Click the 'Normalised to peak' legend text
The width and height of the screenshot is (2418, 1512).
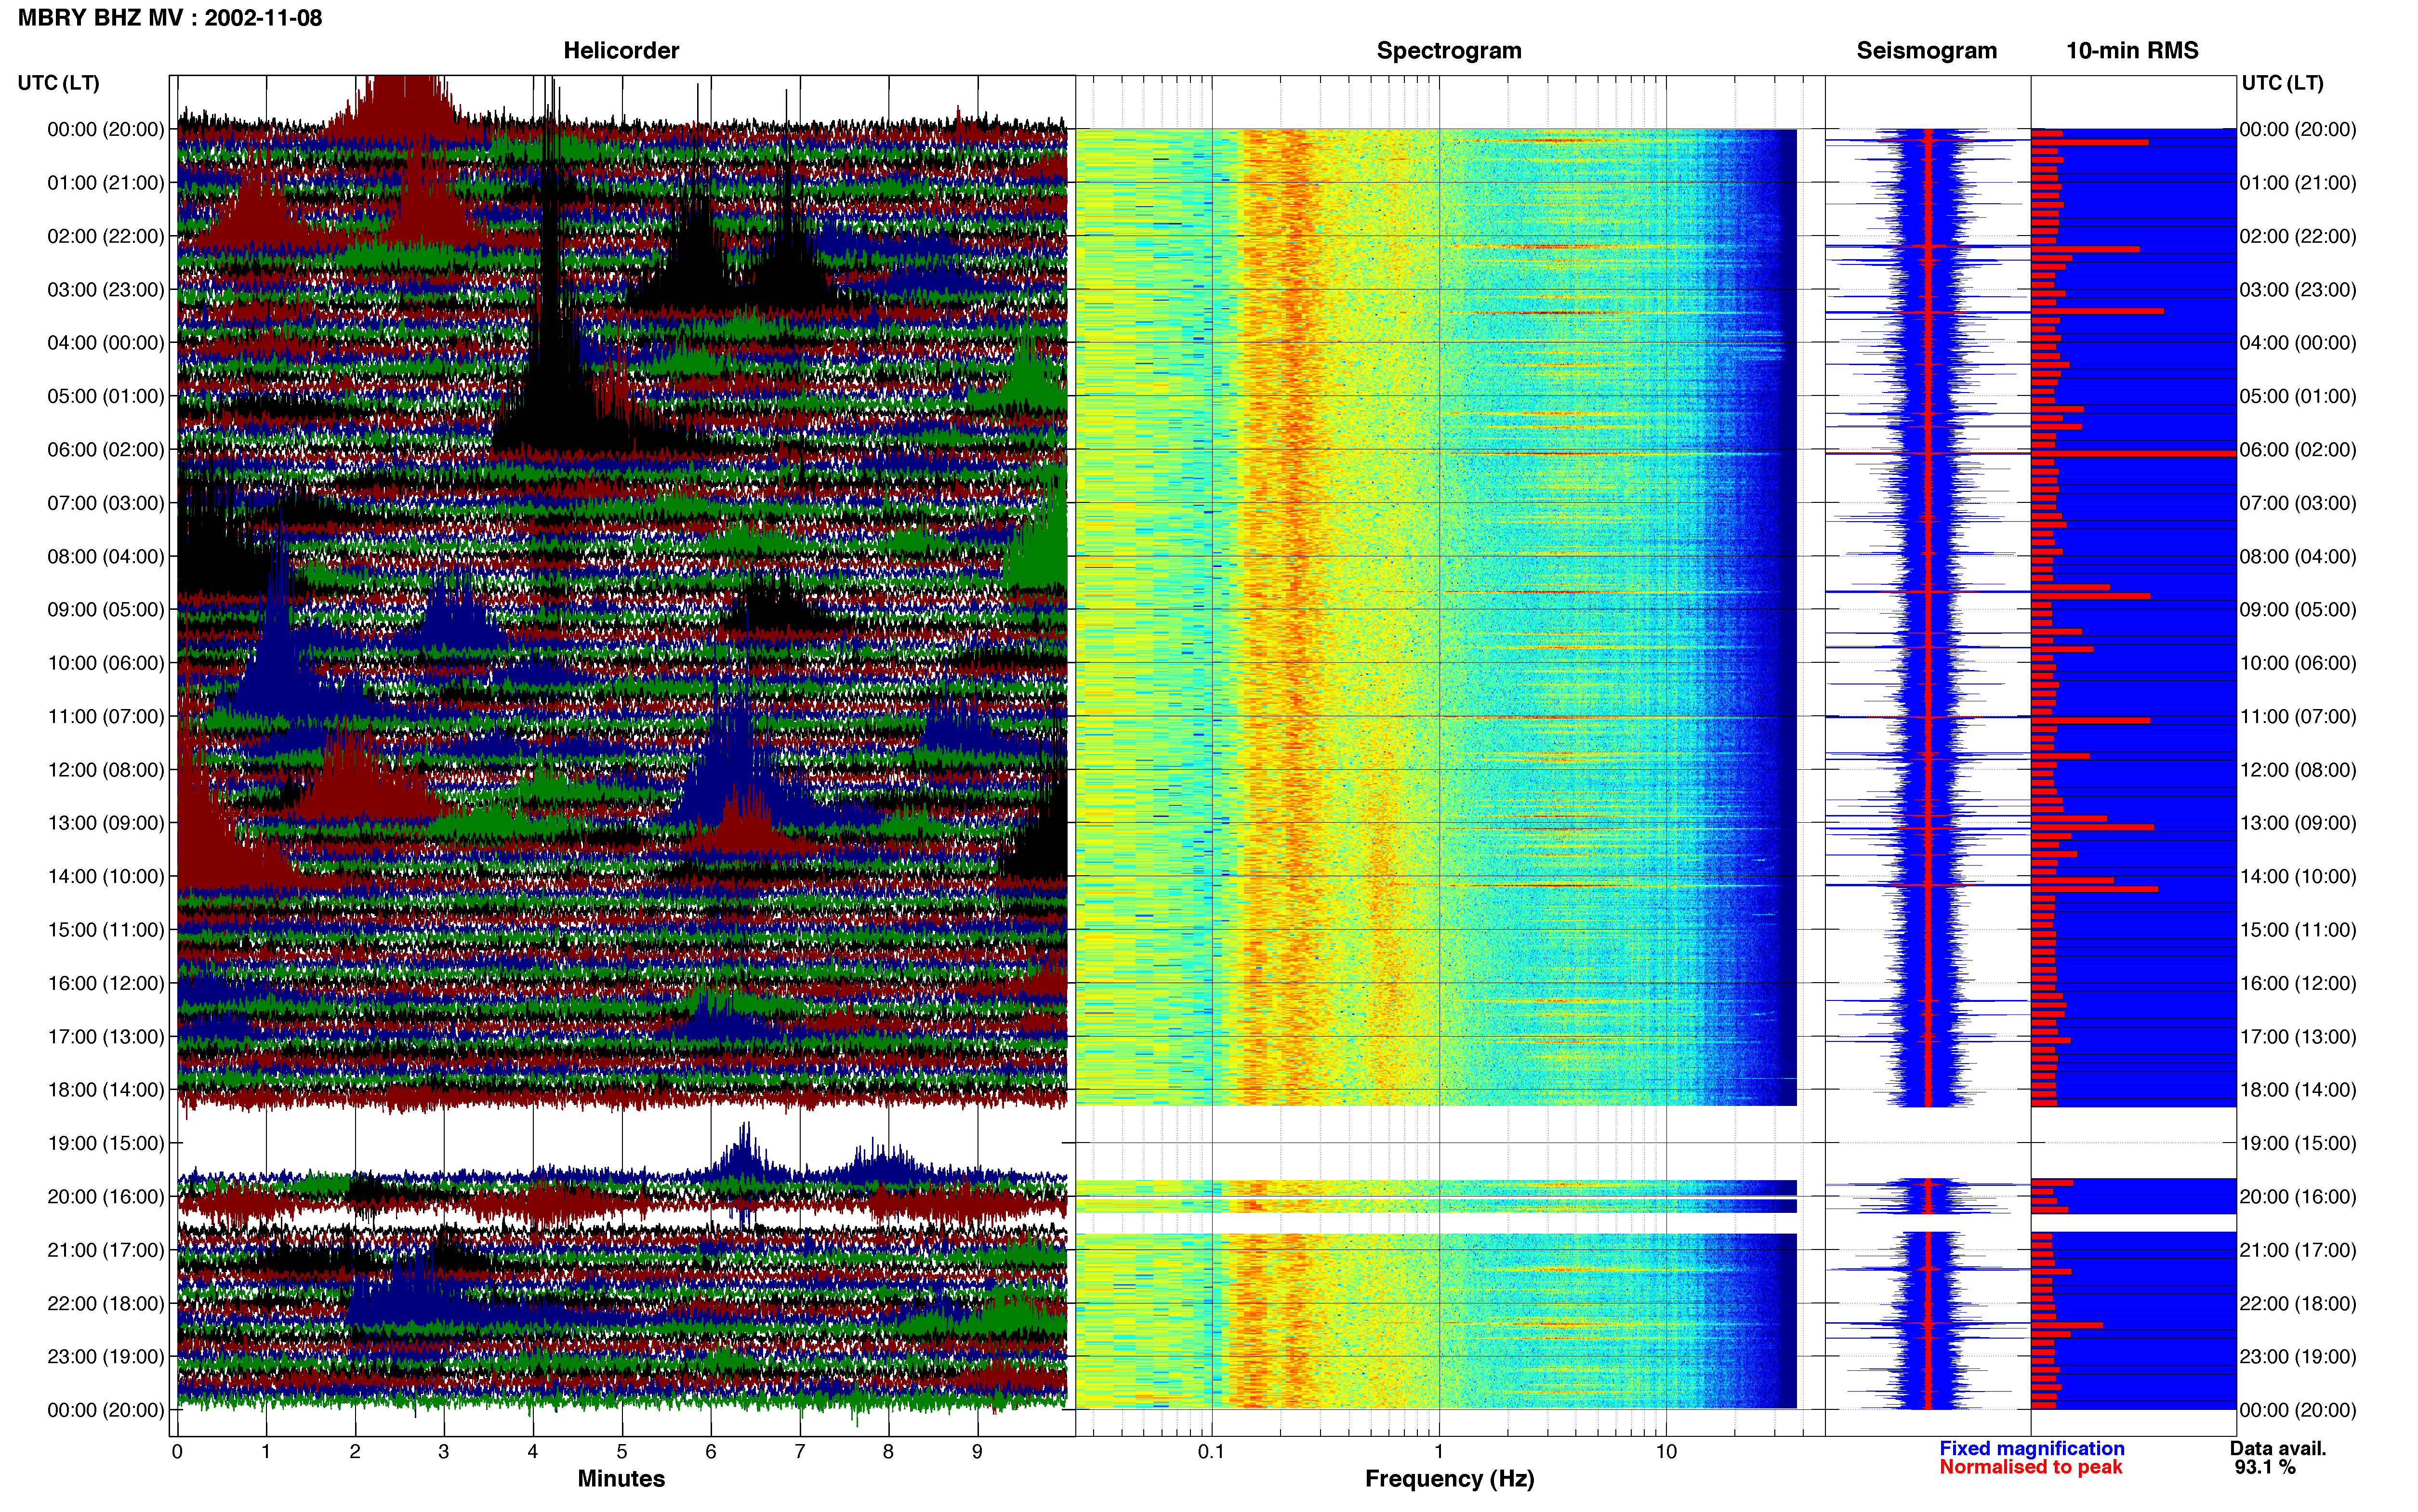tap(2030, 1467)
